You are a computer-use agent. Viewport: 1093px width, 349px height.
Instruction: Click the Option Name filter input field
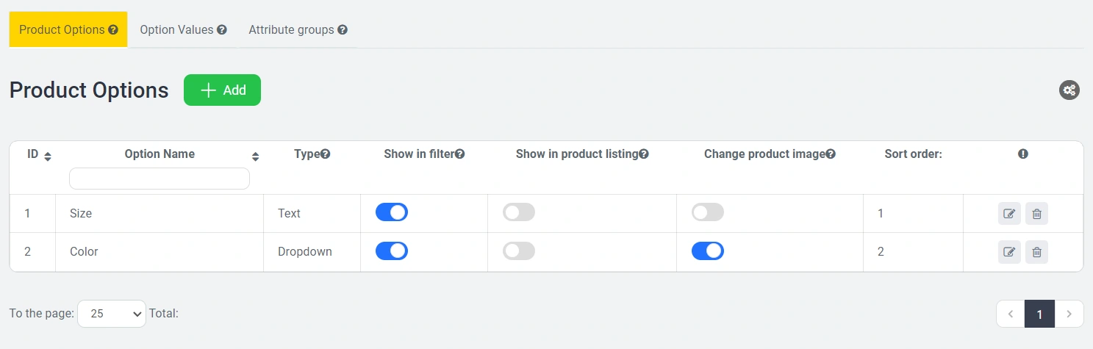(x=160, y=179)
